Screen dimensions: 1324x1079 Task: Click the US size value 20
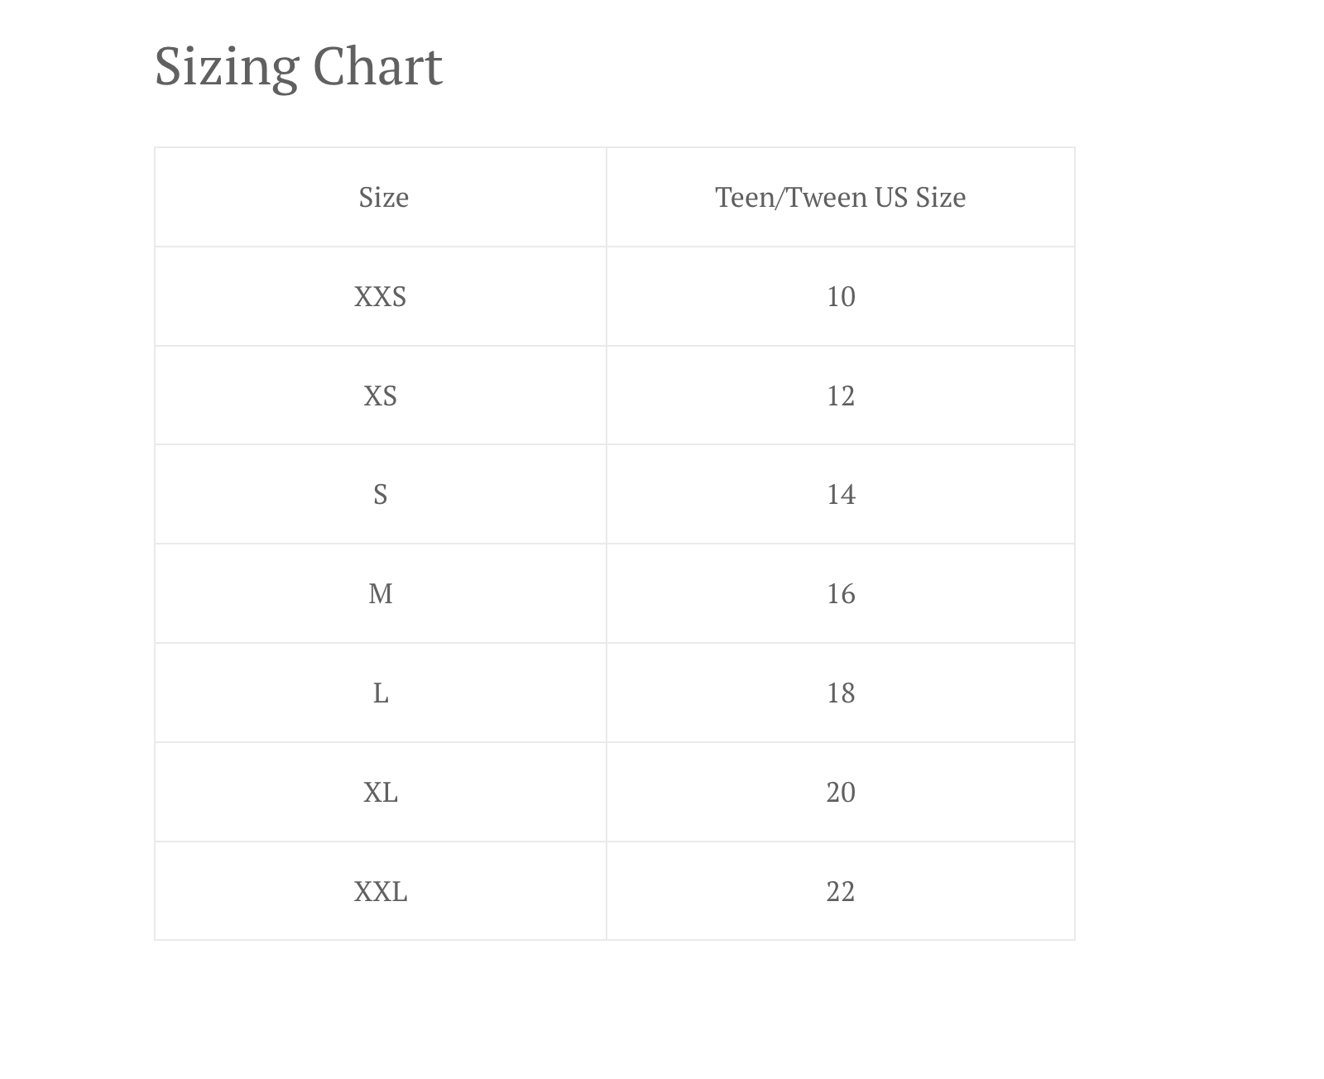[841, 793]
